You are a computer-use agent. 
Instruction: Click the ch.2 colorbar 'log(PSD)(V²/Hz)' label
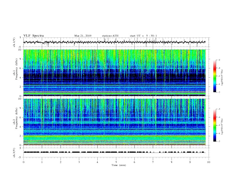pyautogui.click(x=222, y=126)
